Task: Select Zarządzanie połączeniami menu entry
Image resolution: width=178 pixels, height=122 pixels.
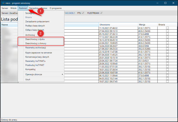Action: [x=41, y=21]
